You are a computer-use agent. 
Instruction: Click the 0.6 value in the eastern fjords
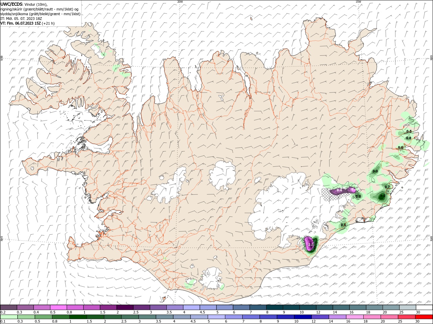401,147
